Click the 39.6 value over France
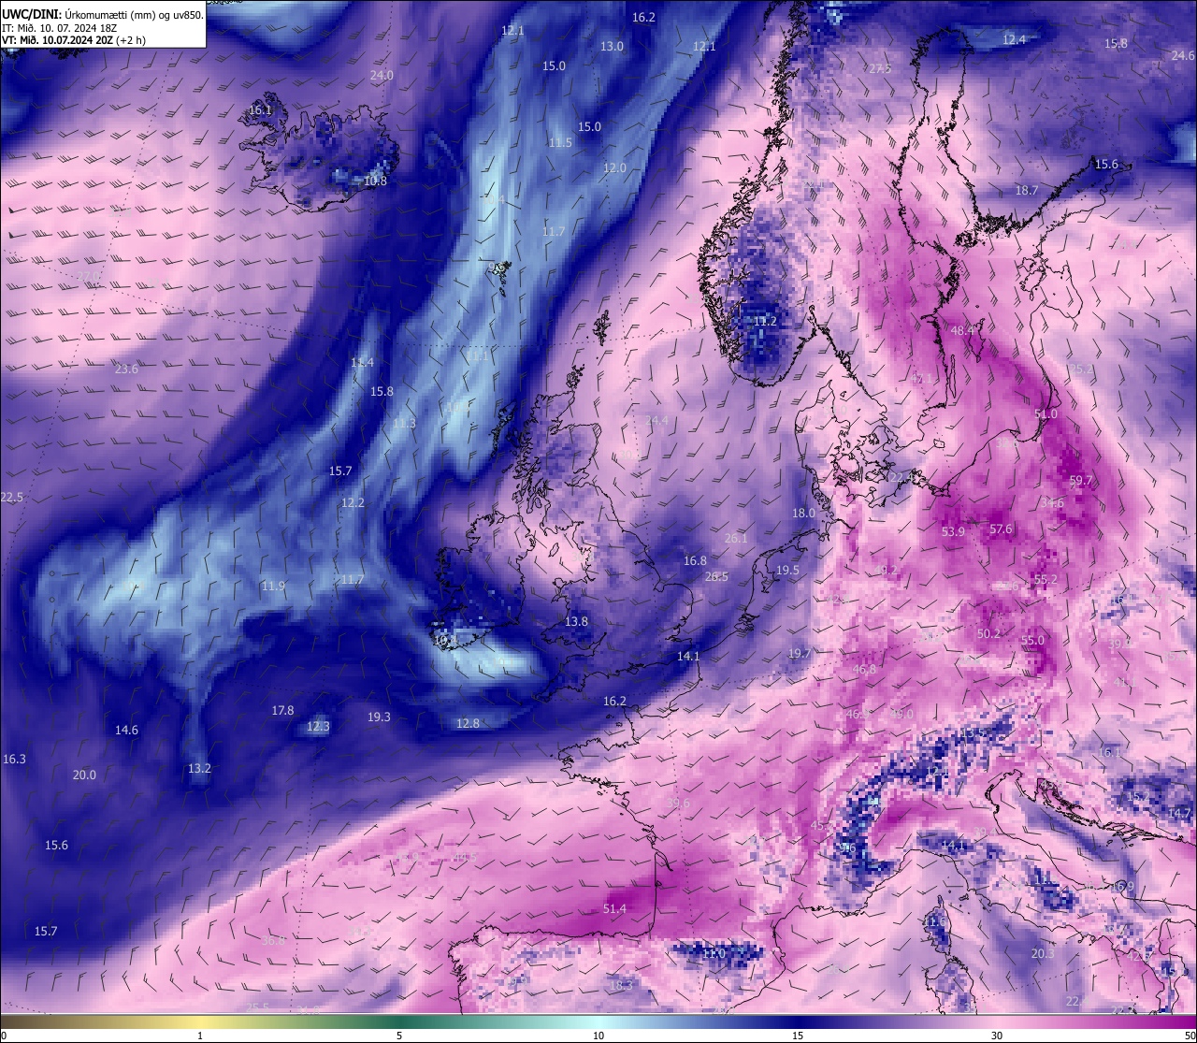Viewport: 1197px width, 1043px height. click(678, 803)
